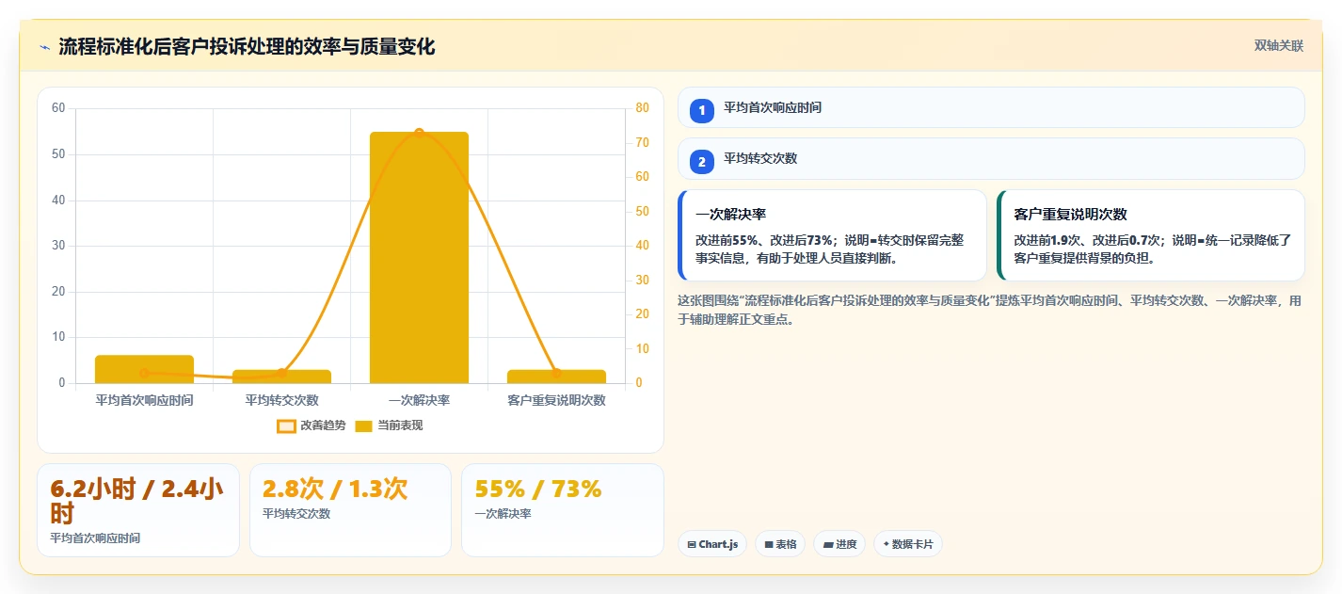
Task: Click the 平均转交次数 bar in chart
Action: pos(281,377)
